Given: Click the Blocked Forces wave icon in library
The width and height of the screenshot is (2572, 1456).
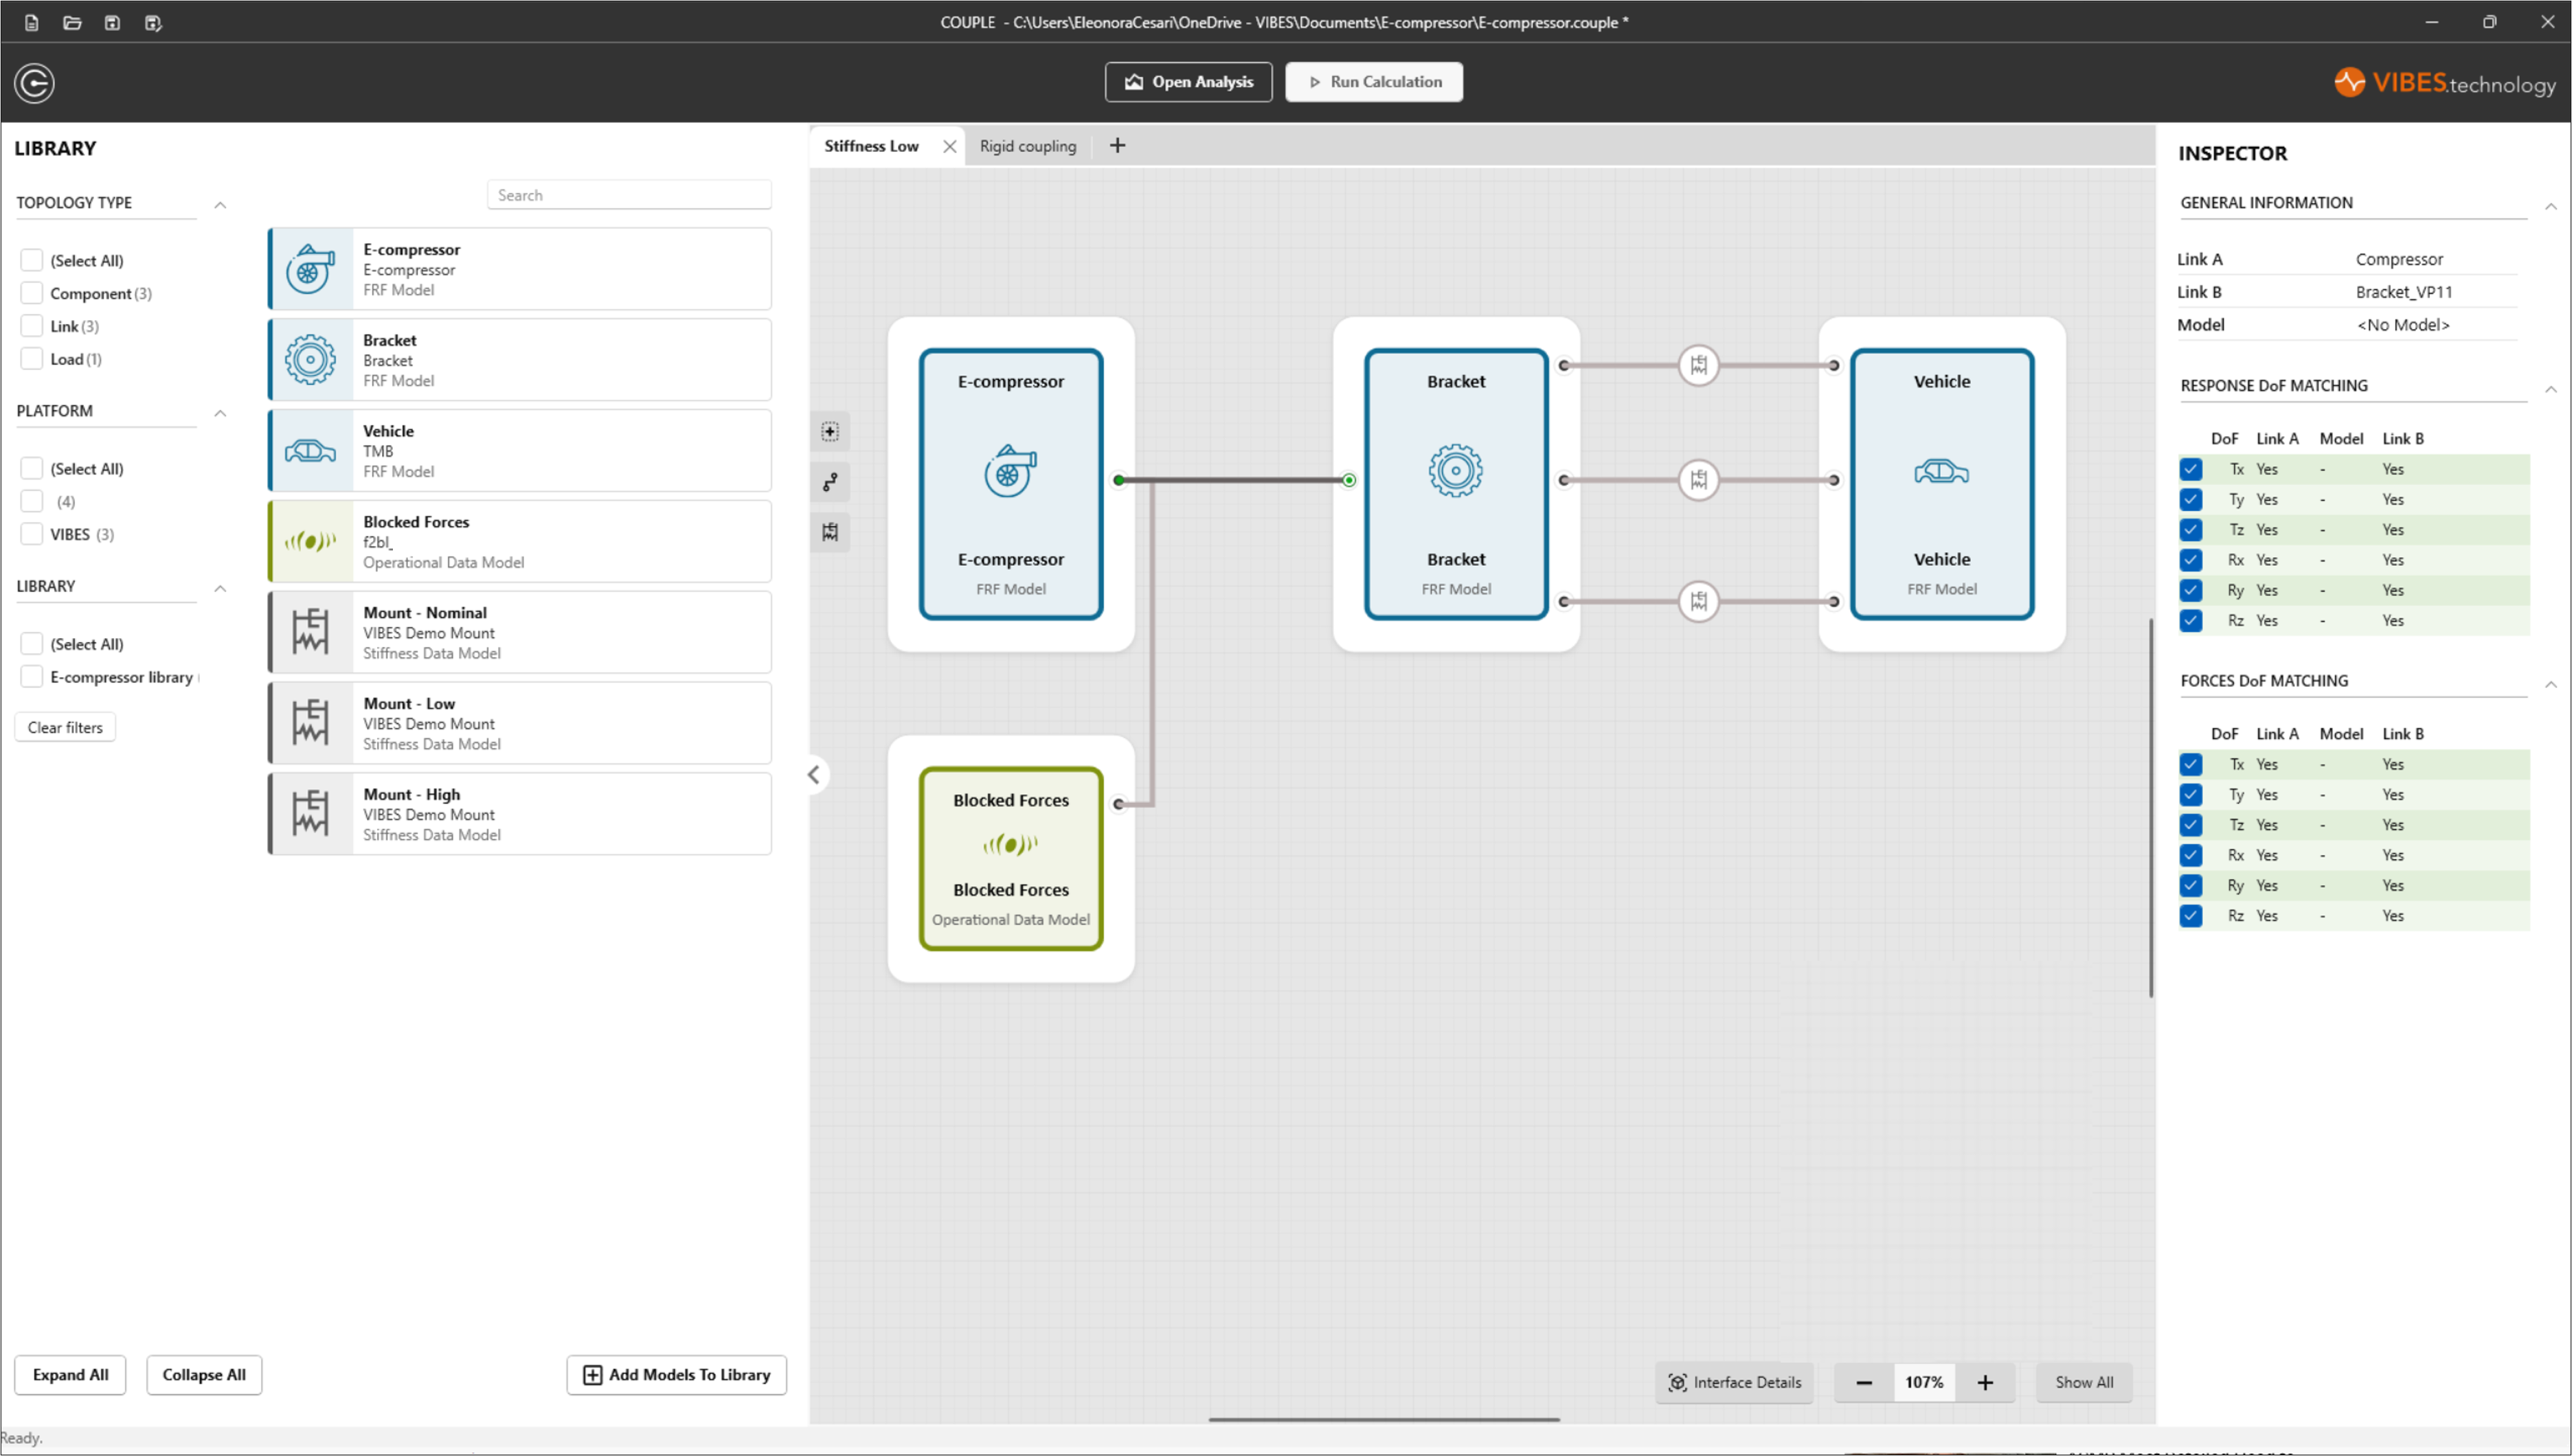Looking at the screenshot, I should [x=311, y=542].
